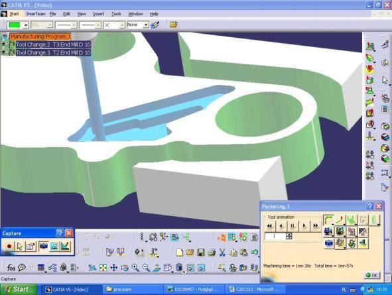Open the SmarTeam menu
Viewport: 392px width, 295px height.
[36, 14]
